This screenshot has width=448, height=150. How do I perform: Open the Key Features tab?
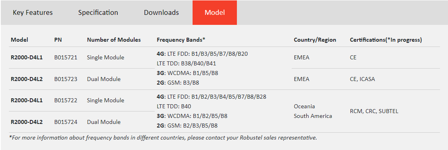pos(33,12)
